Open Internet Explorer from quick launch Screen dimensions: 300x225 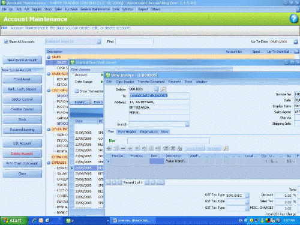pos(34,220)
